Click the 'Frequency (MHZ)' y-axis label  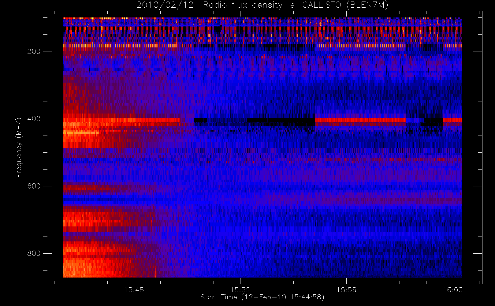coord(19,147)
